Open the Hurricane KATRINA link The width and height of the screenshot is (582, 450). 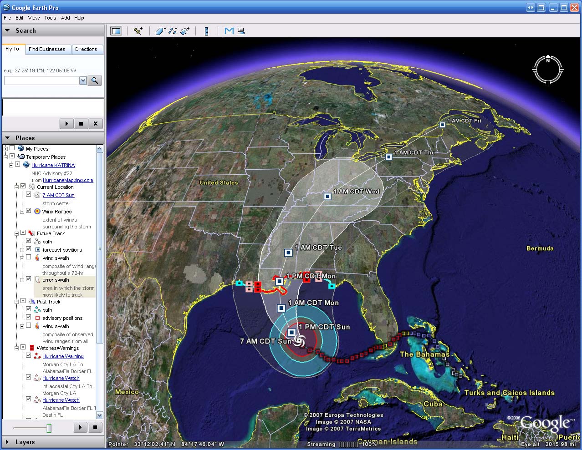(53, 165)
